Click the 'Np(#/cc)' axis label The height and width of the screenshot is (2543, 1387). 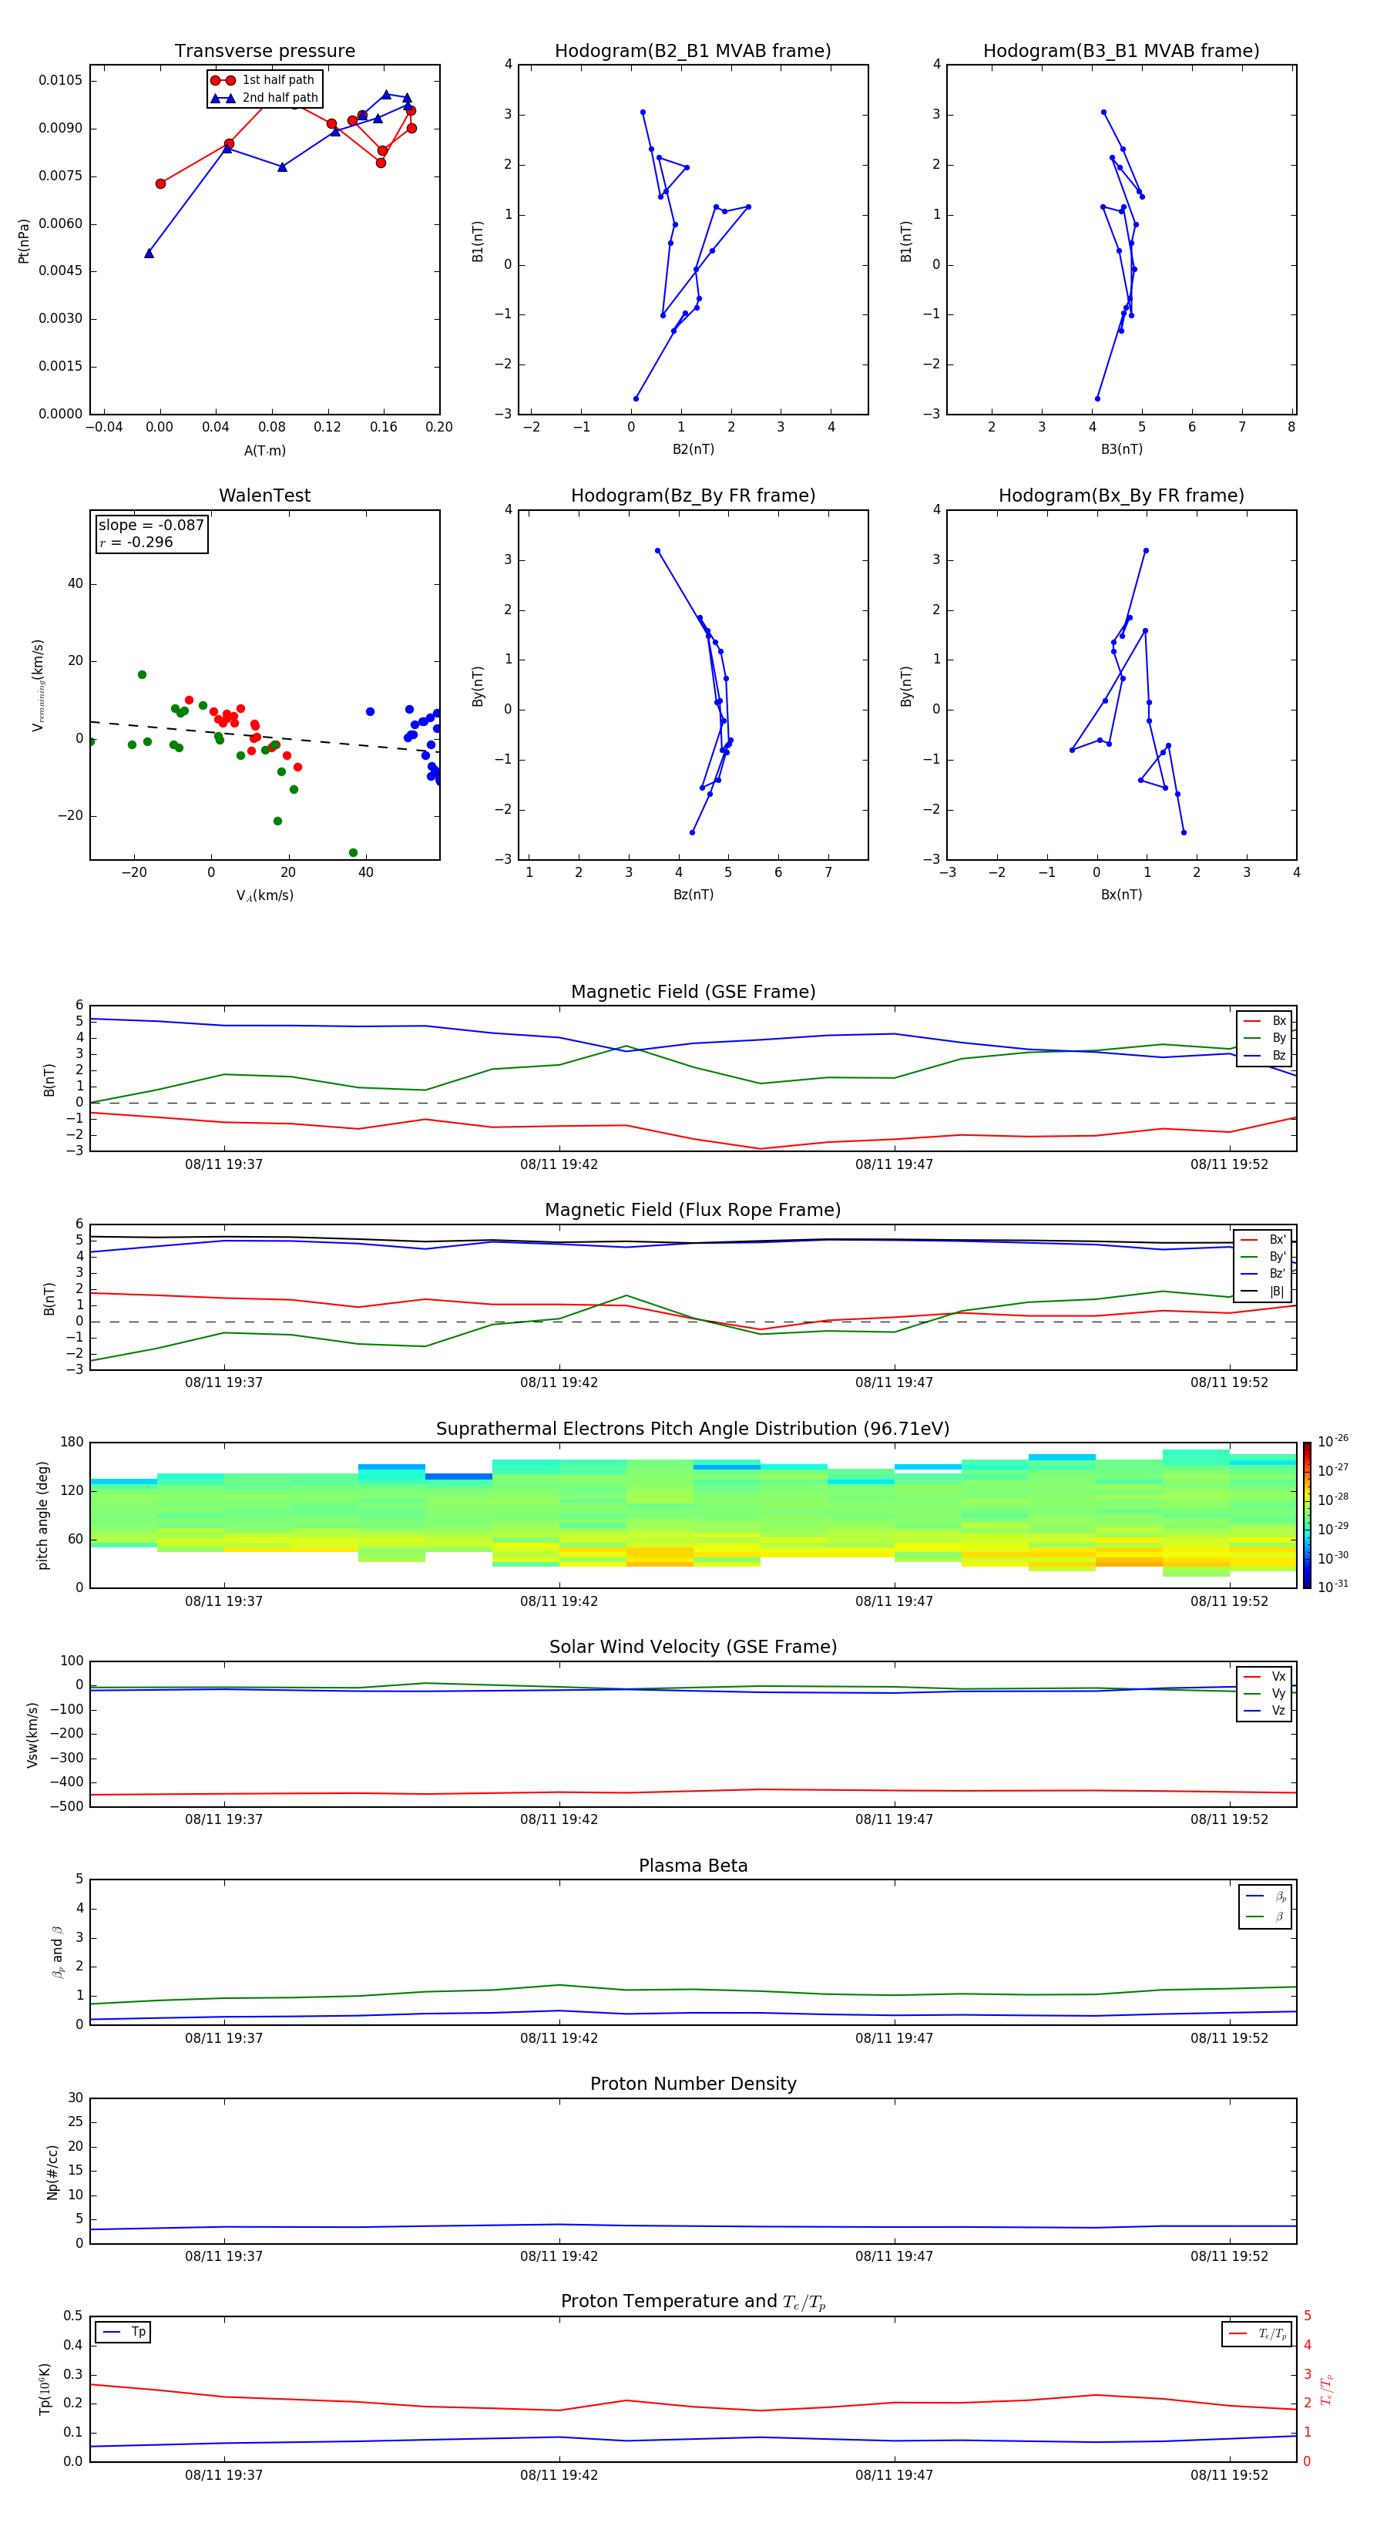click(52, 2172)
